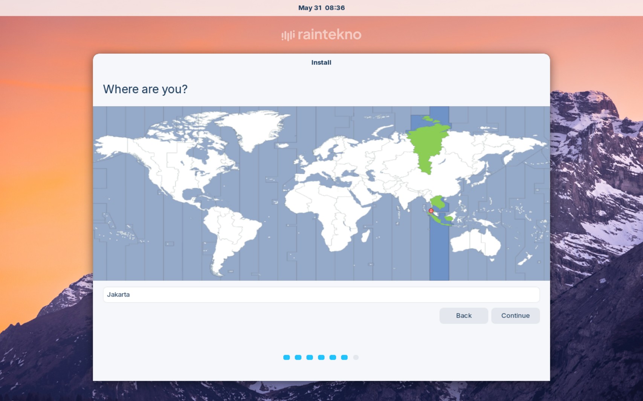Select the last gray progress dot
Screen dimensions: 643x401
tap(356, 357)
